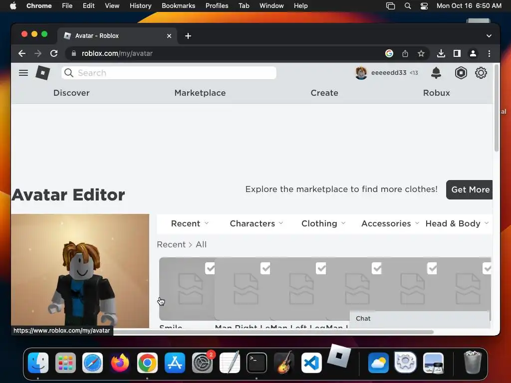511x383 pixels.
Task: Click the Roblox search field
Action: tap(169, 73)
